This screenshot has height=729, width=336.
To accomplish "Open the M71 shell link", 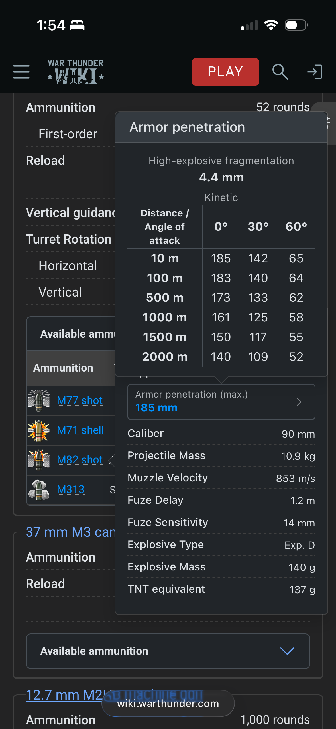I will coord(80,430).
